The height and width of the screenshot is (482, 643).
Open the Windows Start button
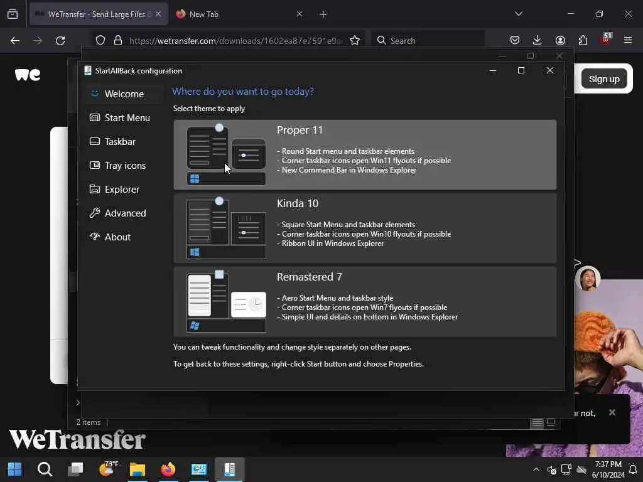15,469
